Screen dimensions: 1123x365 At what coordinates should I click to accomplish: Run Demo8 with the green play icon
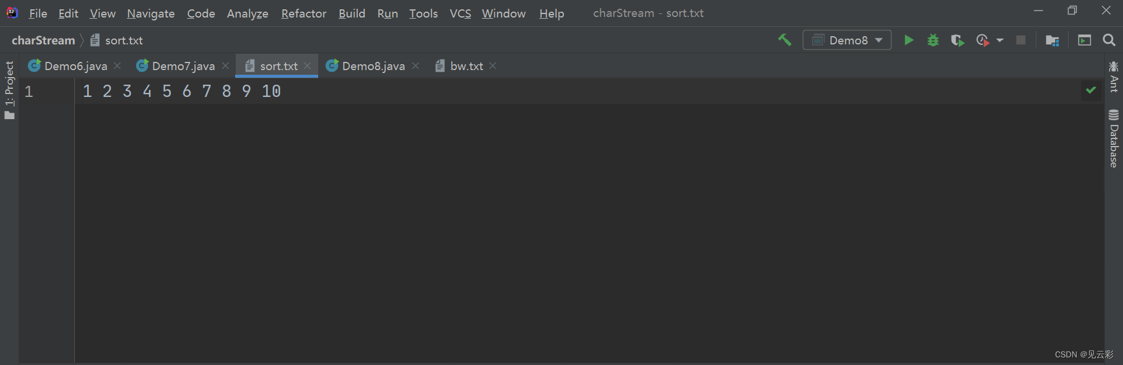[x=908, y=40]
